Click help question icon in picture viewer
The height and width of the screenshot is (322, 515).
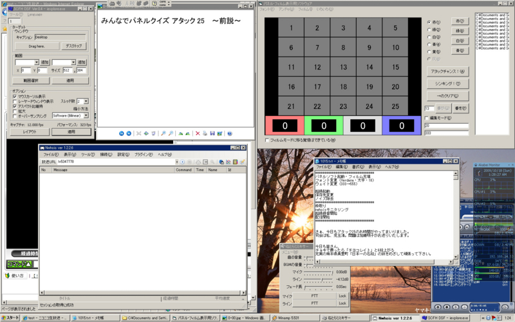coord(230,133)
